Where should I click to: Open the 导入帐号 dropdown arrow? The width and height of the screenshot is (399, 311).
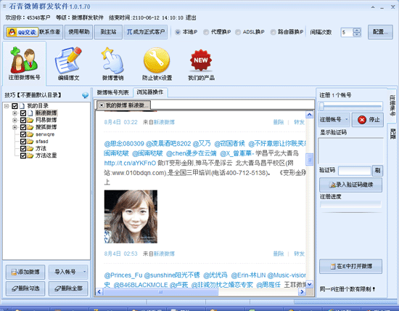click(x=84, y=272)
